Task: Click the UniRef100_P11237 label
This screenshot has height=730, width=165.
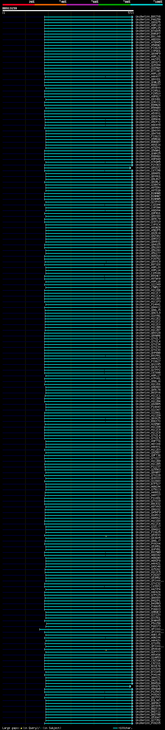Action: 148,467
